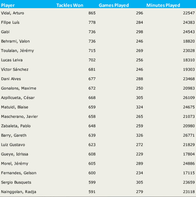Click the Gonalons, Maxime row name
The image size is (196, 197).
(19, 88)
